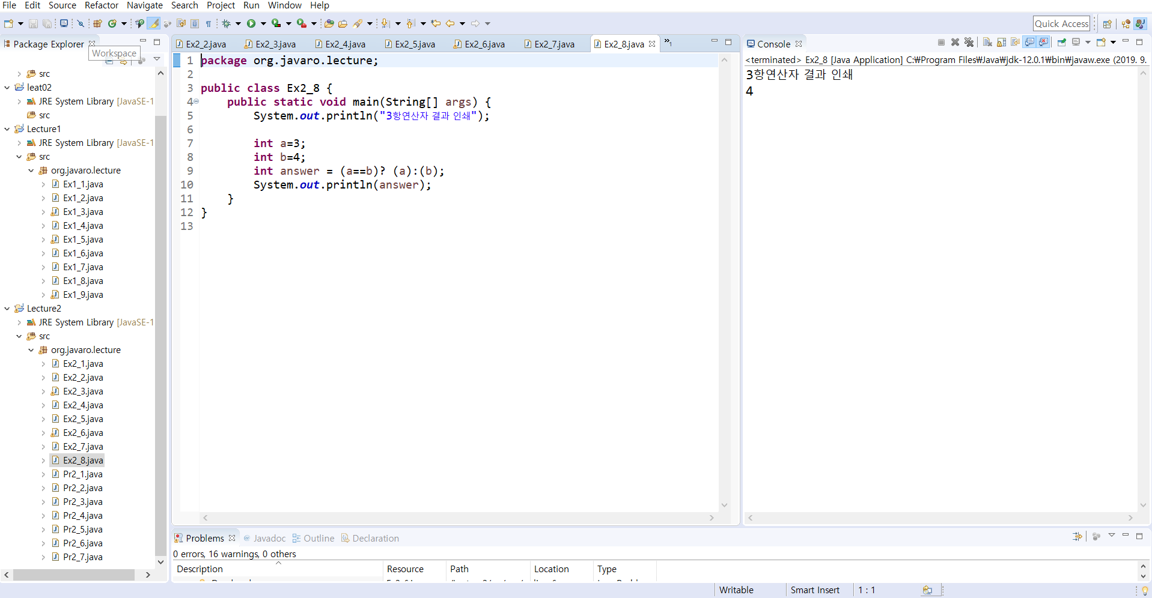Toggle Mark Occurrences highlighter button

click(154, 23)
